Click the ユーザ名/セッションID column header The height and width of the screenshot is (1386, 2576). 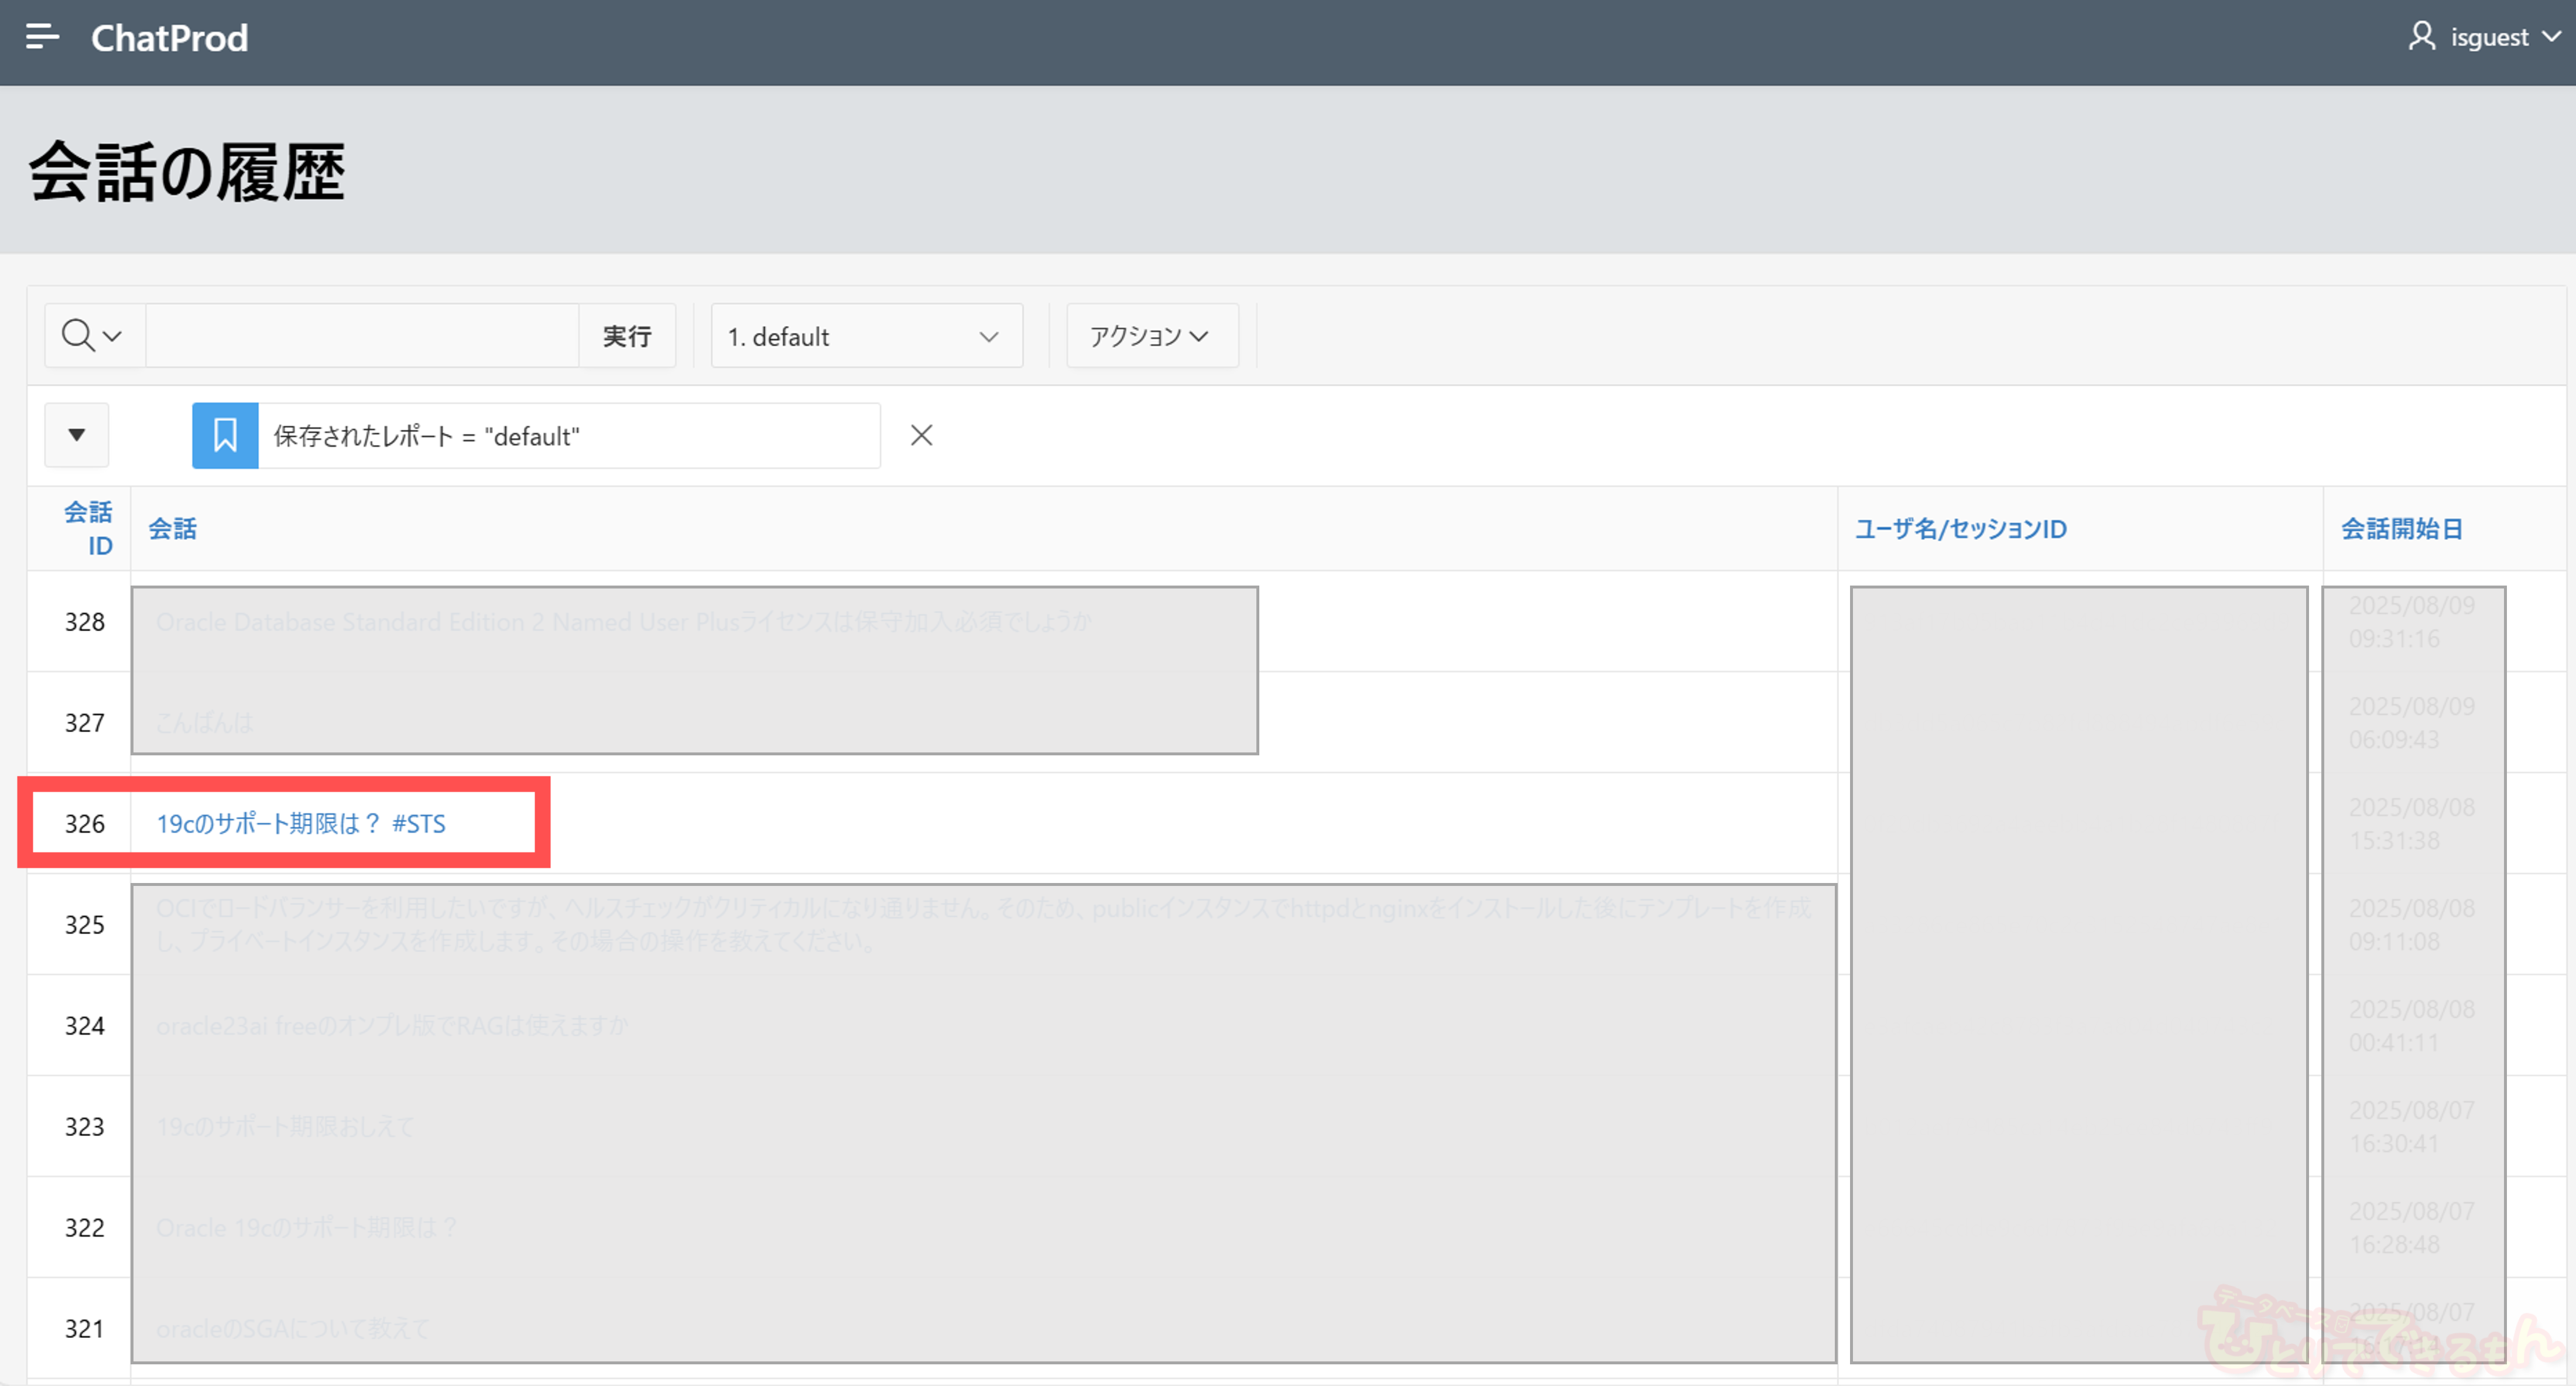(1960, 528)
